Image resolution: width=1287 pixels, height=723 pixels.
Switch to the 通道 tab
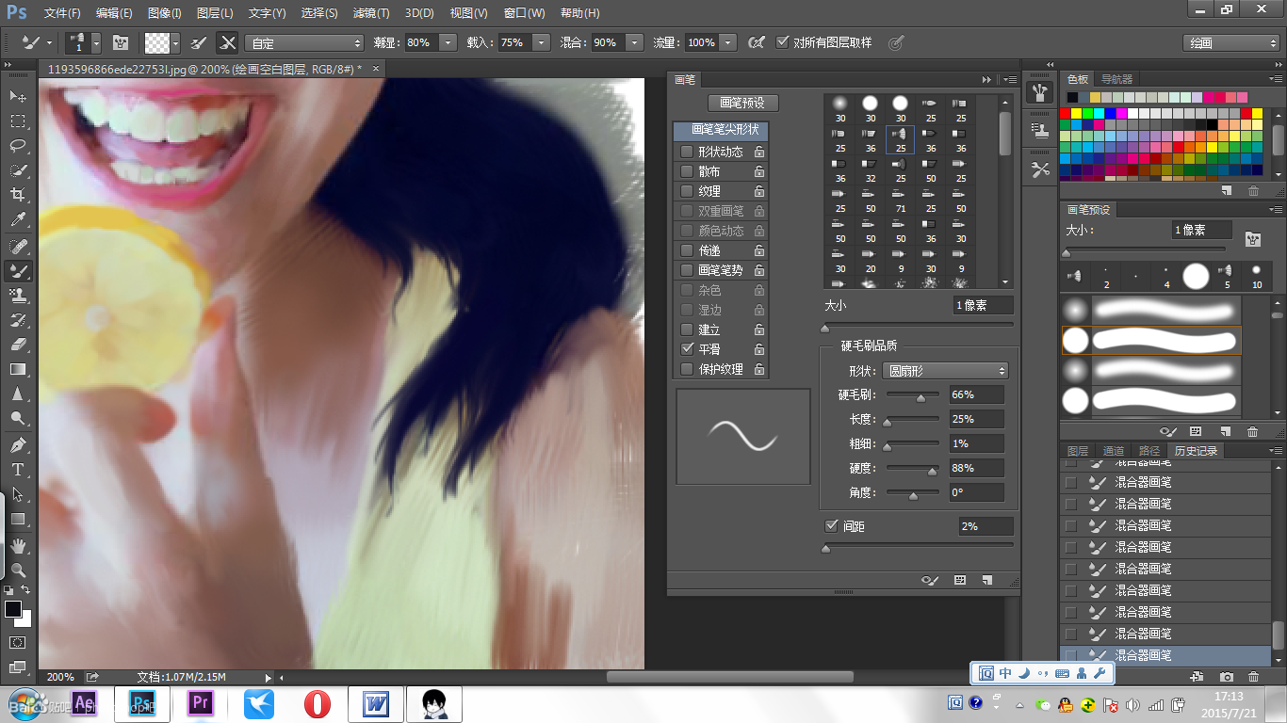pos(1114,451)
